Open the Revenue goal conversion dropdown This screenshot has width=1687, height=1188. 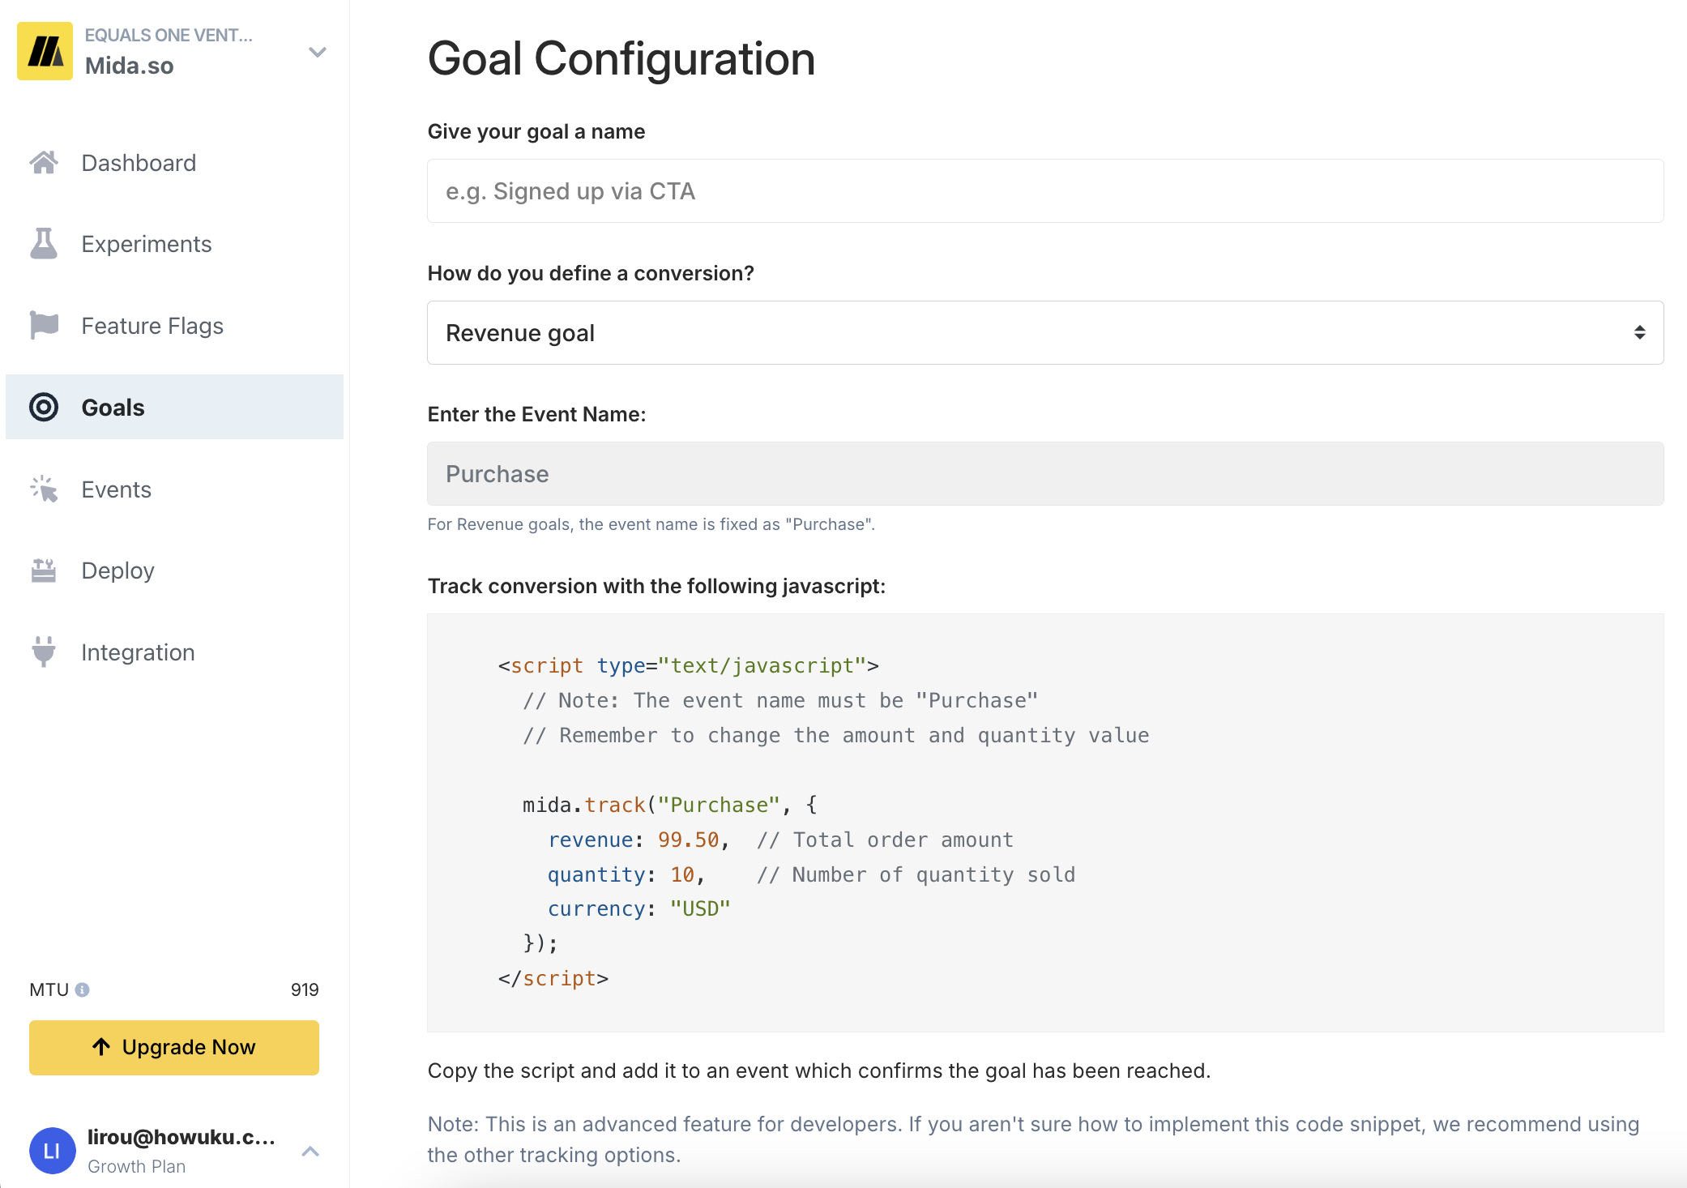[x=1045, y=333]
